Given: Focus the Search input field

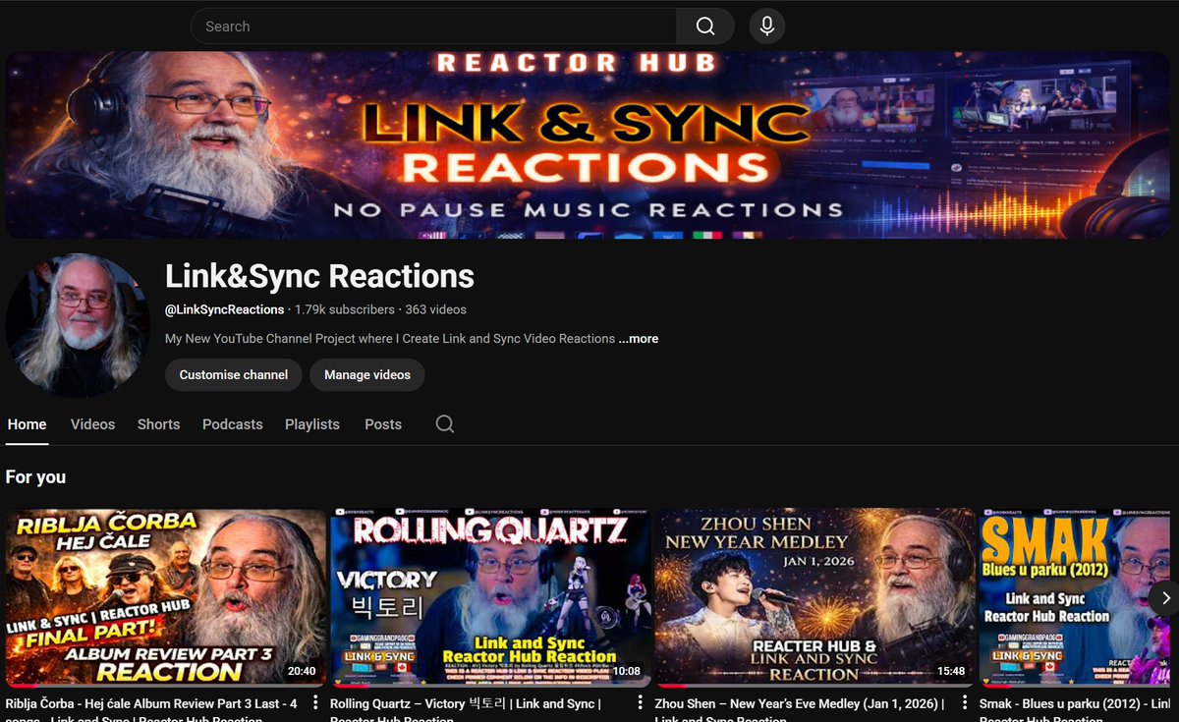Looking at the screenshot, I should pyautogui.click(x=433, y=27).
